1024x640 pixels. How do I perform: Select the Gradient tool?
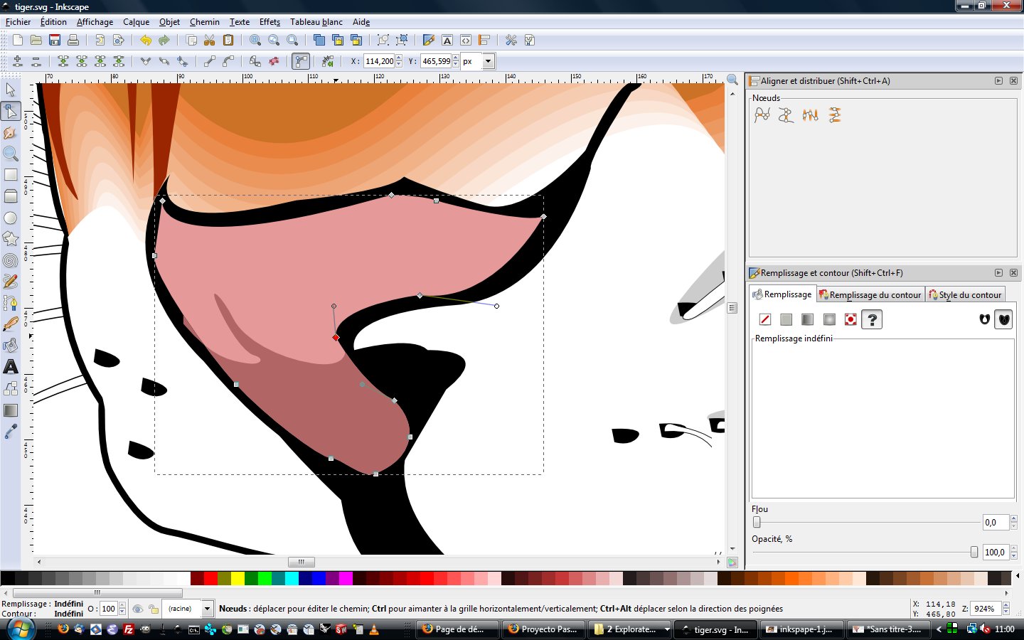click(x=11, y=410)
